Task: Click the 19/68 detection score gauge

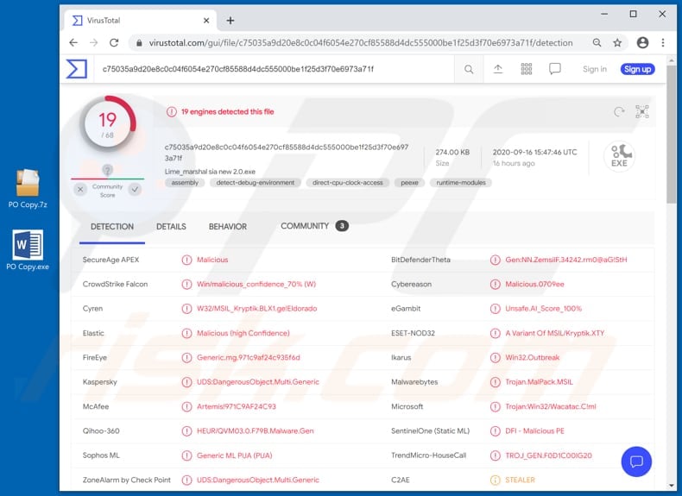Action: pos(107,123)
